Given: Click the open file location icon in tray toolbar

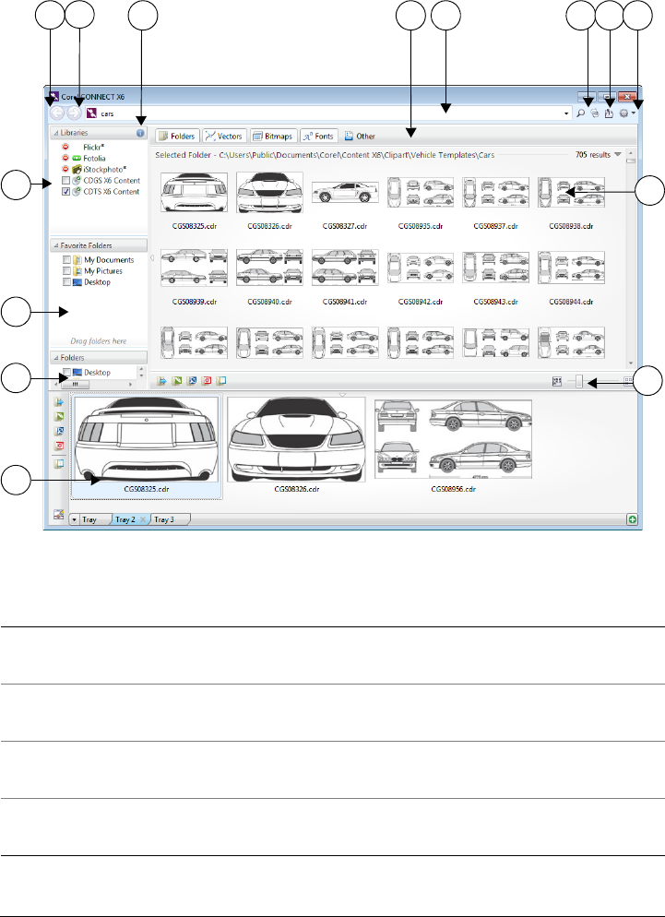Looking at the screenshot, I should pos(59,464).
